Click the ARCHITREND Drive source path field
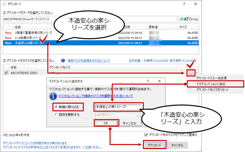 (x=90, y=19)
